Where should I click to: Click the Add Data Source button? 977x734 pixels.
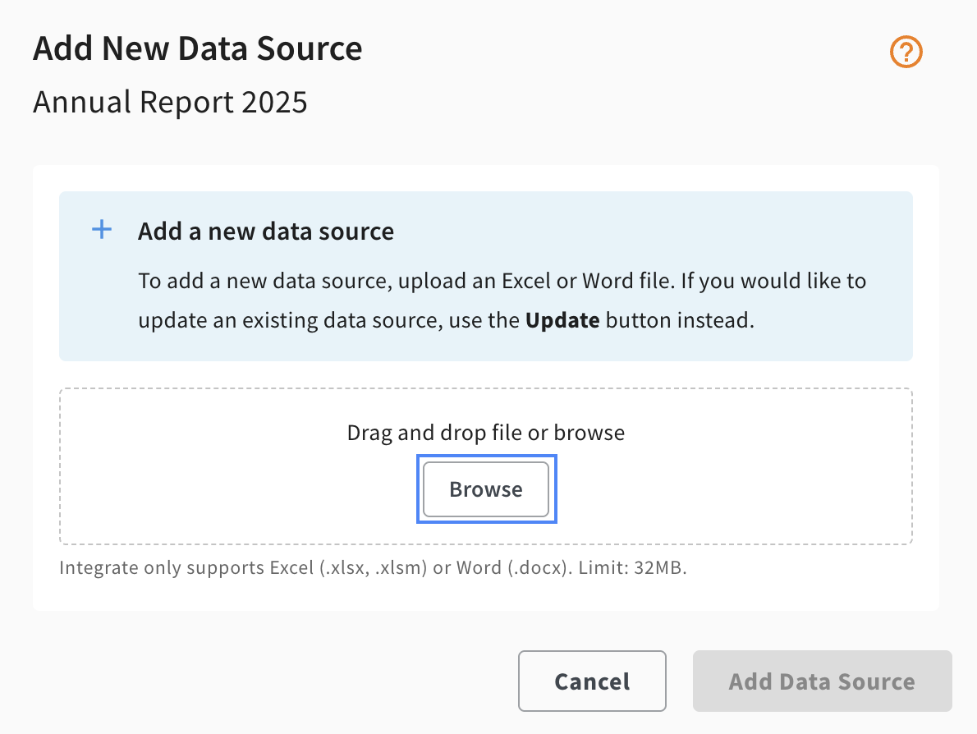823,681
